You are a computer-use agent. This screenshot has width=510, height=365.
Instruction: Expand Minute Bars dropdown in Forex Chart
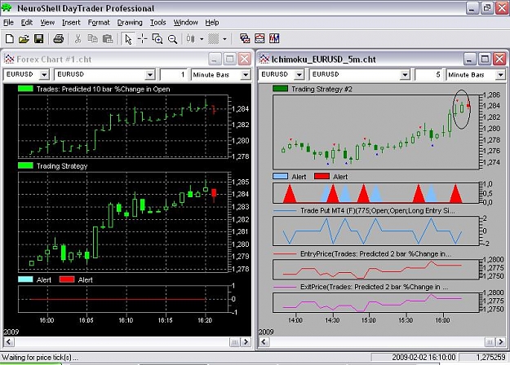click(x=246, y=75)
